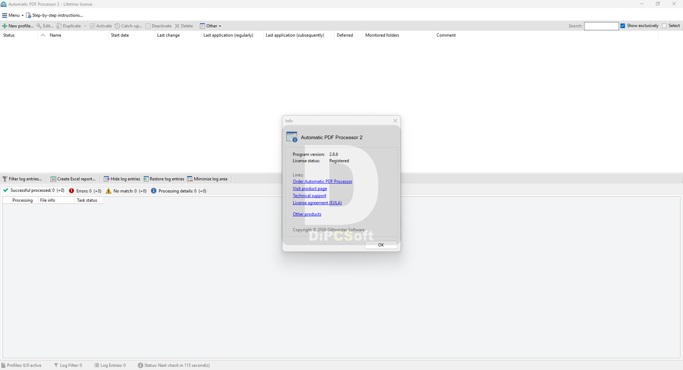The image size is (683, 370).
Task: Click the Deactivate checkbox button
Action: point(159,26)
